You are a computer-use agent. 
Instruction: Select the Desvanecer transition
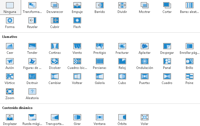55,8
